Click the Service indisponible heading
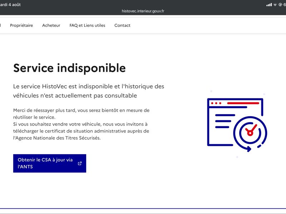The image size is (286, 214). pyautogui.click(x=69, y=68)
